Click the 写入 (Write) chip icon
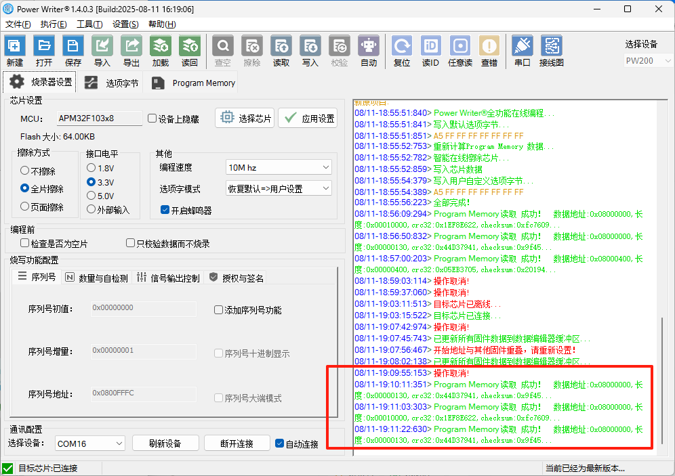 point(310,51)
